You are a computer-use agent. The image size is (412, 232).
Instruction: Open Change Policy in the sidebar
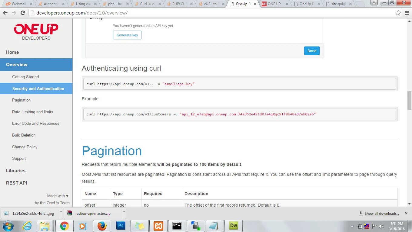click(x=25, y=147)
